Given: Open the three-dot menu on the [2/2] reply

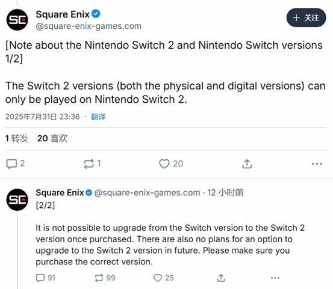Looking at the screenshot, I should (275, 278).
